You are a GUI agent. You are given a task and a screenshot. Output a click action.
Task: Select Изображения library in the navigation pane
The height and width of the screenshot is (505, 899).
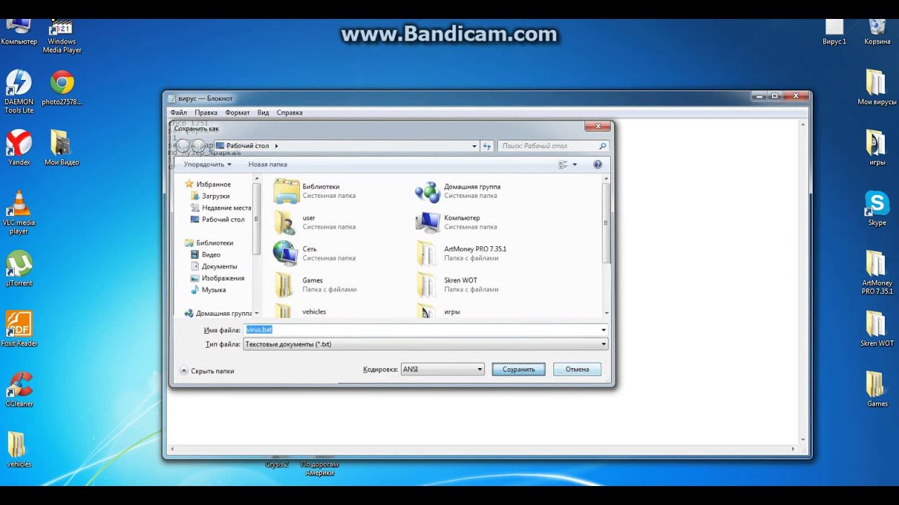tap(217, 278)
